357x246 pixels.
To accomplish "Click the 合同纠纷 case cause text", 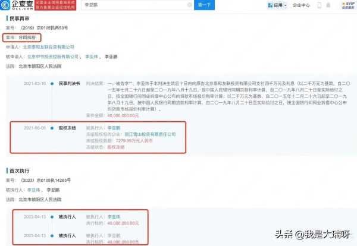I will [27, 37].
